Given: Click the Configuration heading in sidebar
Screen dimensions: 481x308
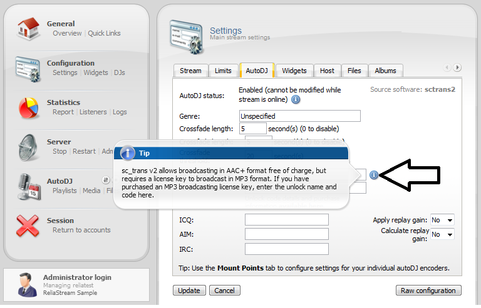Looking at the screenshot, I should click(71, 63).
